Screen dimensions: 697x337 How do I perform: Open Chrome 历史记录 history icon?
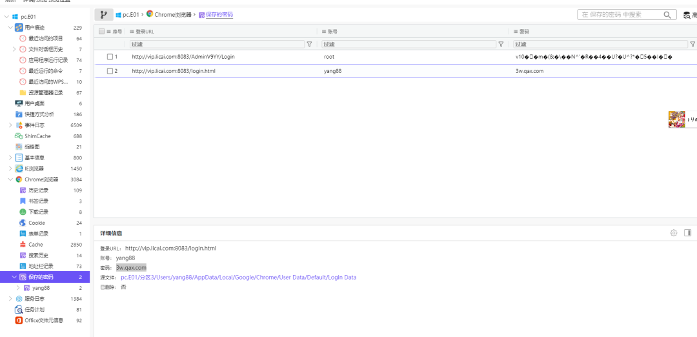click(x=23, y=190)
